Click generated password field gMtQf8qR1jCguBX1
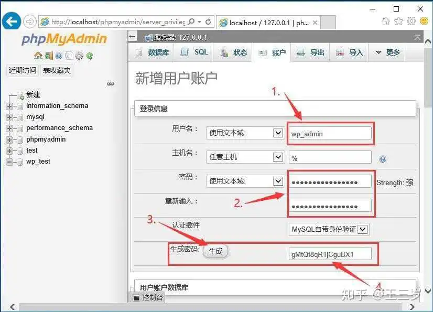 (x=330, y=254)
